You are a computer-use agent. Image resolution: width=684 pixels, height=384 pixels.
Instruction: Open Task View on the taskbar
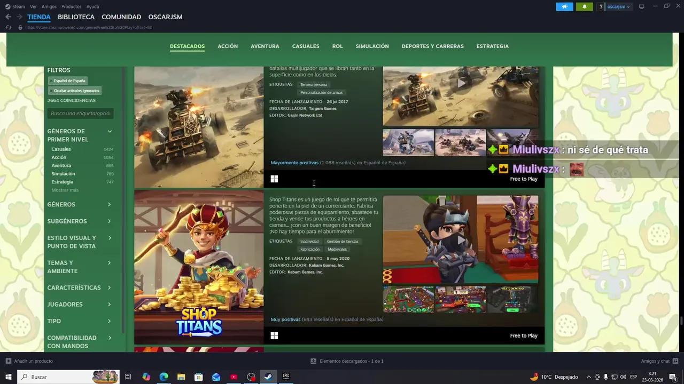coord(128,377)
